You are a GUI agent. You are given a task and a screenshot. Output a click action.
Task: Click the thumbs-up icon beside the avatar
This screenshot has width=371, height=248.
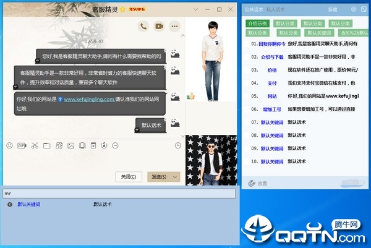point(190,96)
